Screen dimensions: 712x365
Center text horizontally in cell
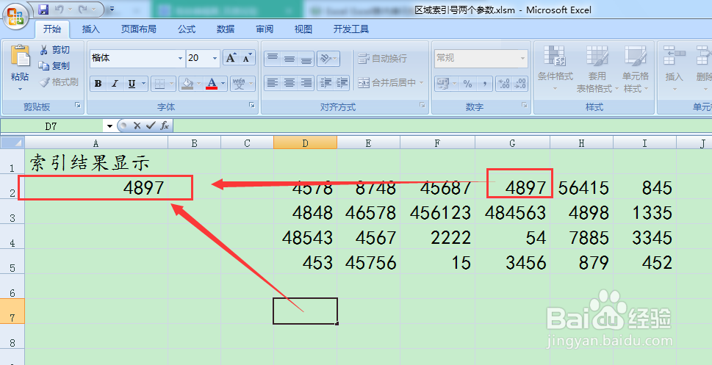coord(290,83)
